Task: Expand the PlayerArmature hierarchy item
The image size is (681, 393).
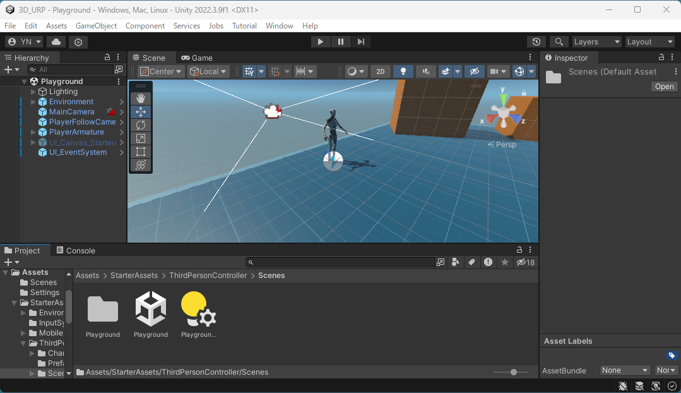Action: (33, 132)
